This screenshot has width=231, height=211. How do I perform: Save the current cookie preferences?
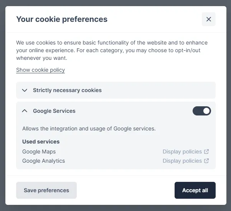coord(46,190)
